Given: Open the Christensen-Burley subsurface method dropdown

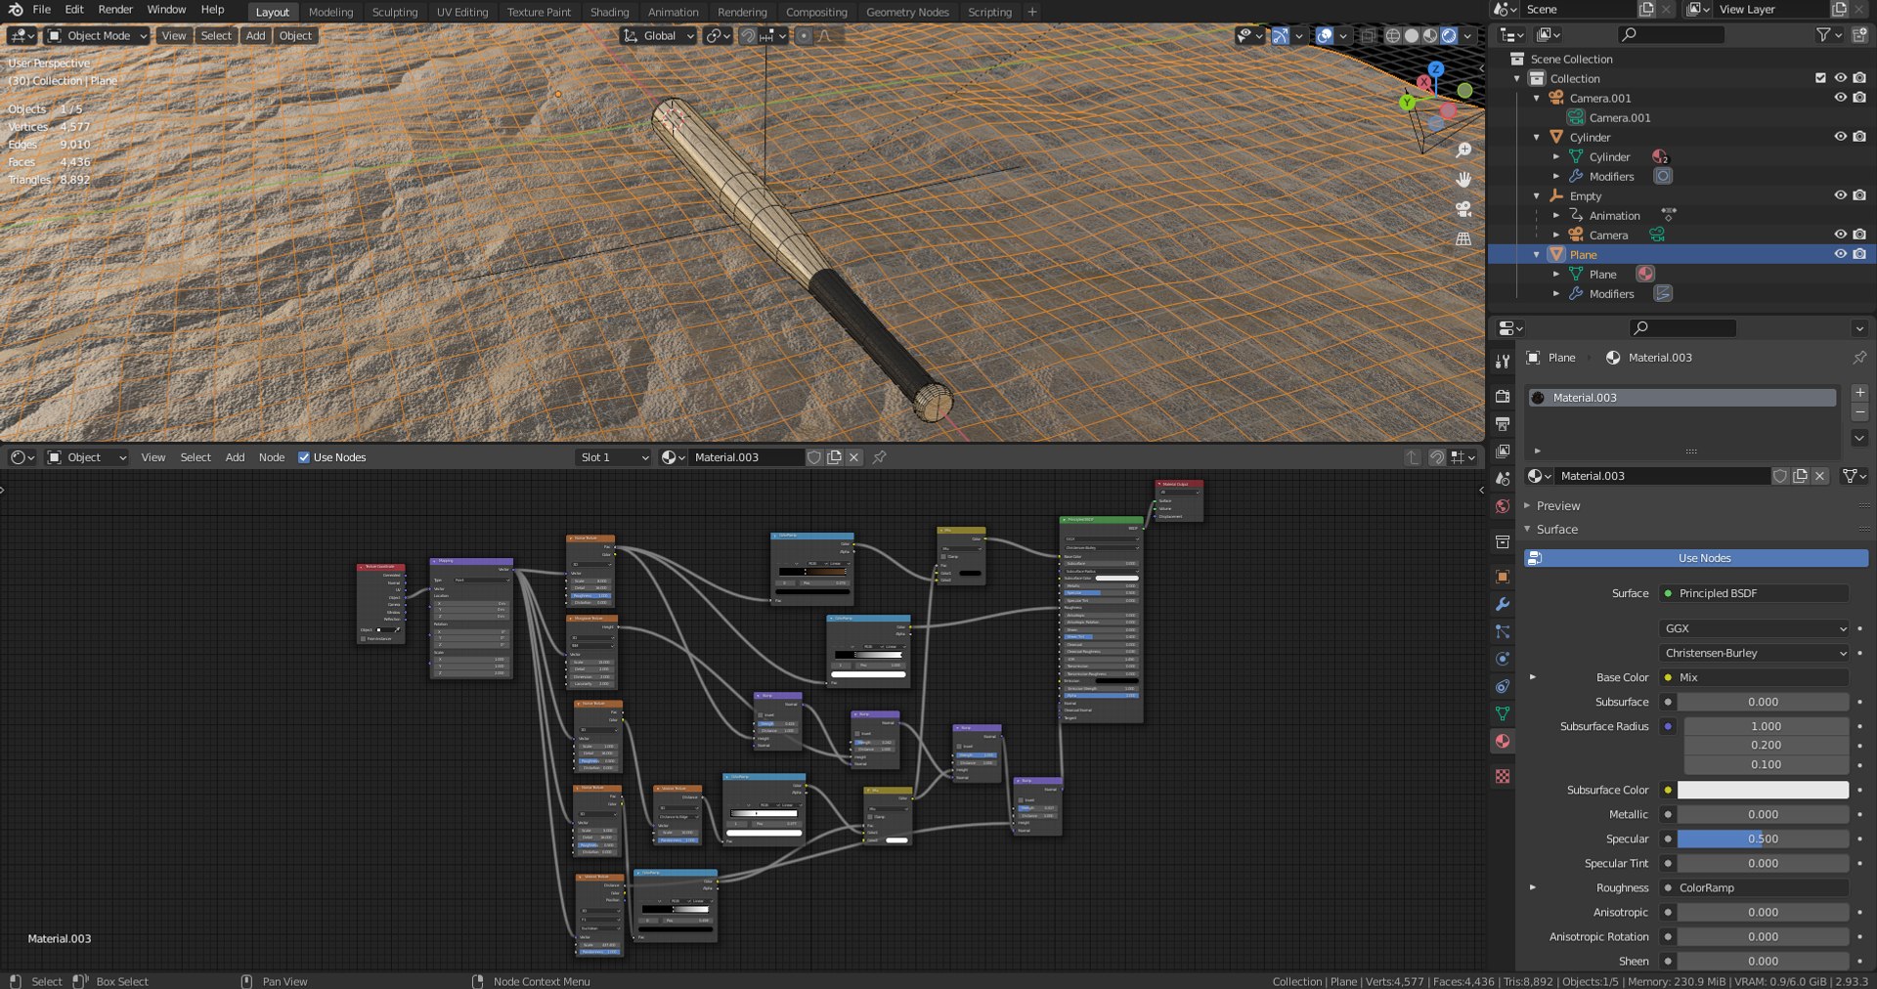Looking at the screenshot, I should point(1754,653).
